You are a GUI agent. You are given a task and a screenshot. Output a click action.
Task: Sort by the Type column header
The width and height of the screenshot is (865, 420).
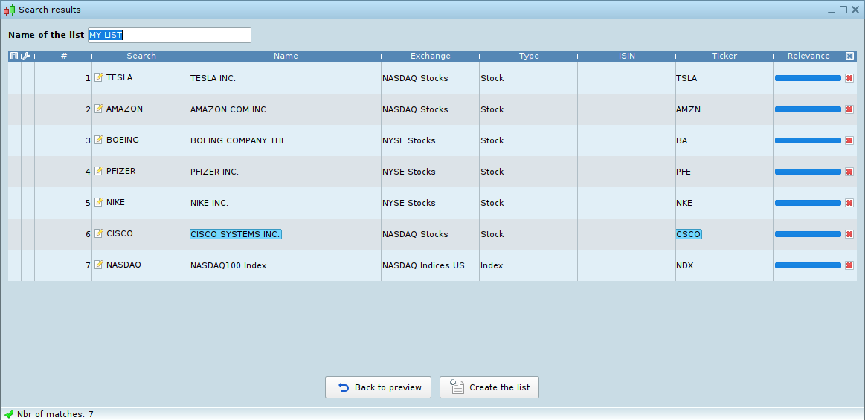[x=529, y=56]
